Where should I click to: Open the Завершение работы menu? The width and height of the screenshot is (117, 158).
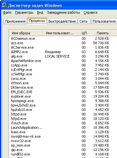[x=63, y=12]
